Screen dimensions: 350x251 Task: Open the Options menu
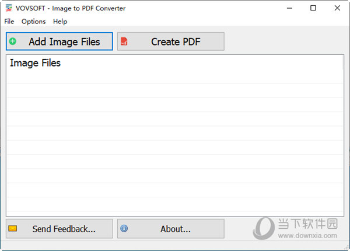tap(33, 22)
